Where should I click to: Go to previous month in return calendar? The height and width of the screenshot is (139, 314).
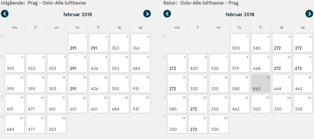(x=167, y=14)
